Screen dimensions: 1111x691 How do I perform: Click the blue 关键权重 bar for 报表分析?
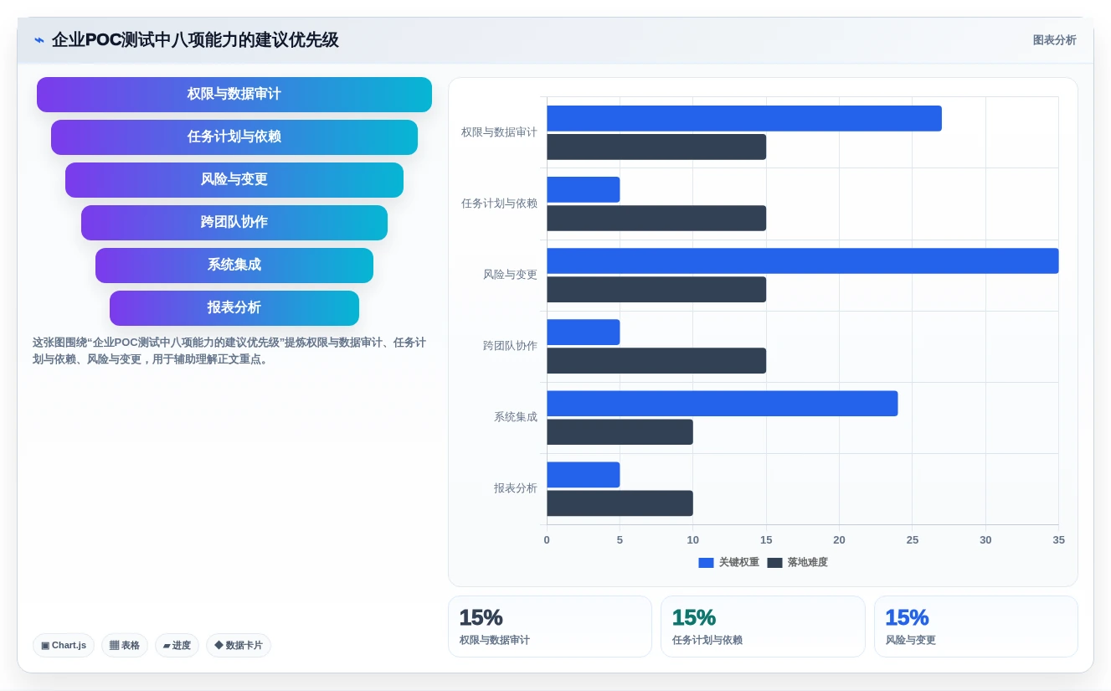pyautogui.click(x=584, y=475)
